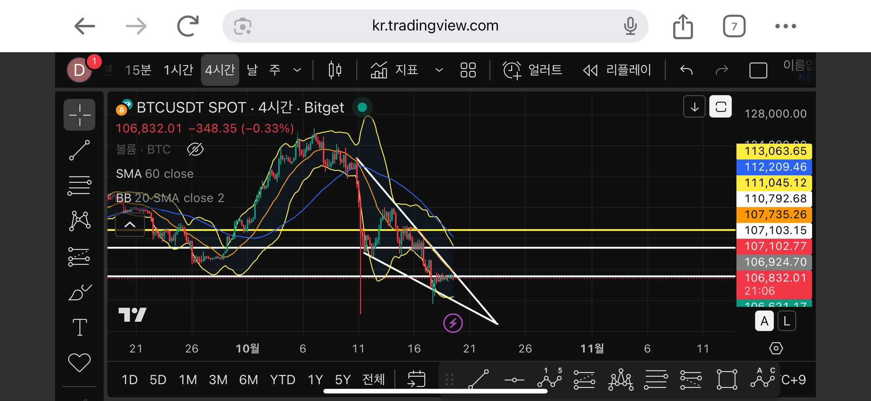This screenshot has width=871, height=401.
Task: Undo the last chart action
Action: 686,70
